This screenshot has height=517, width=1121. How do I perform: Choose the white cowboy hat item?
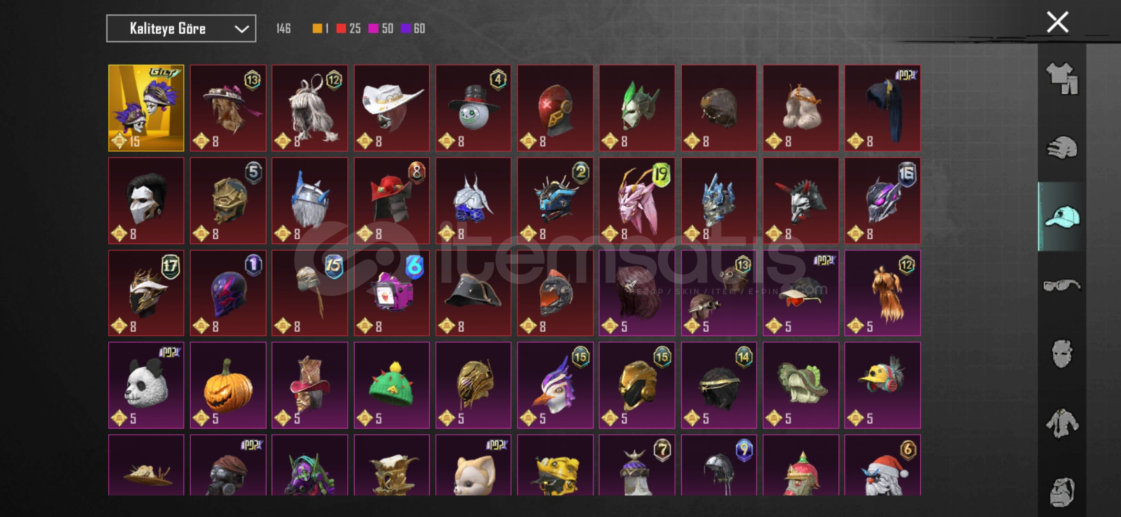(x=392, y=108)
